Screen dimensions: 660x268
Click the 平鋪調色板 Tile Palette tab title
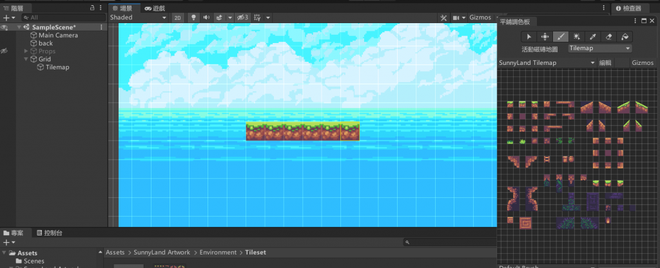[x=514, y=21]
